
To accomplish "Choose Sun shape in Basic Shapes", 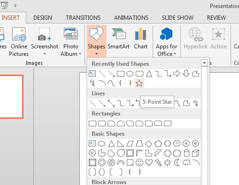I will 168,162.
